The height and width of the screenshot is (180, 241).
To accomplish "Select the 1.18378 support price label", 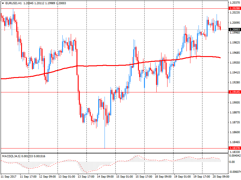I will (x=235, y=148).
